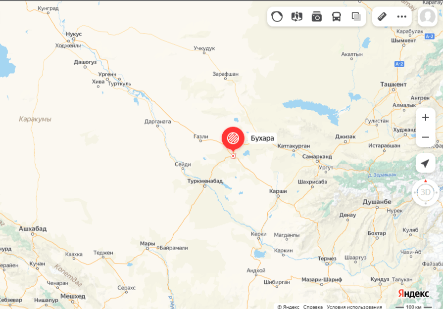Show photos layer with camera icon

point(316,17)
